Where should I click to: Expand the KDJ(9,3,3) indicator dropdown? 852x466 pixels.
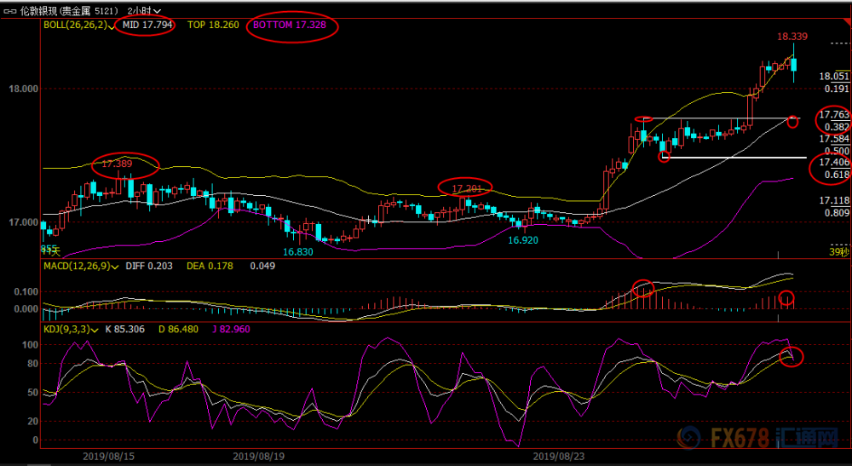coord(95,329)
